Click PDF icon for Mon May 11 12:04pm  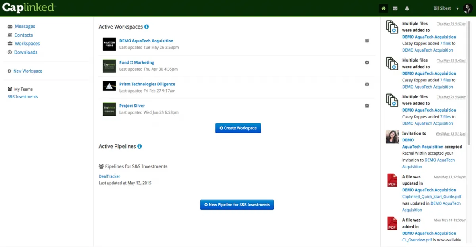392,180
